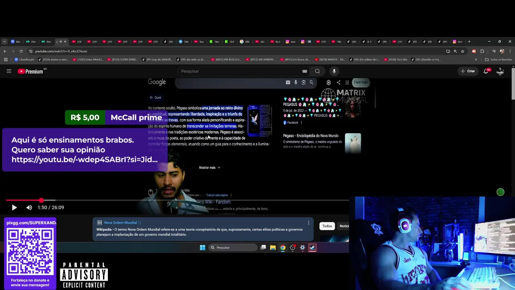The height and width of the screenshot is (290, 515).
Task: Open Chrome three-dot menu
Action: pos(510,51)
